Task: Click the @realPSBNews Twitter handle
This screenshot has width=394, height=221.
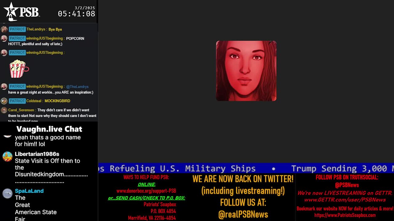Action: pos(243,214)
